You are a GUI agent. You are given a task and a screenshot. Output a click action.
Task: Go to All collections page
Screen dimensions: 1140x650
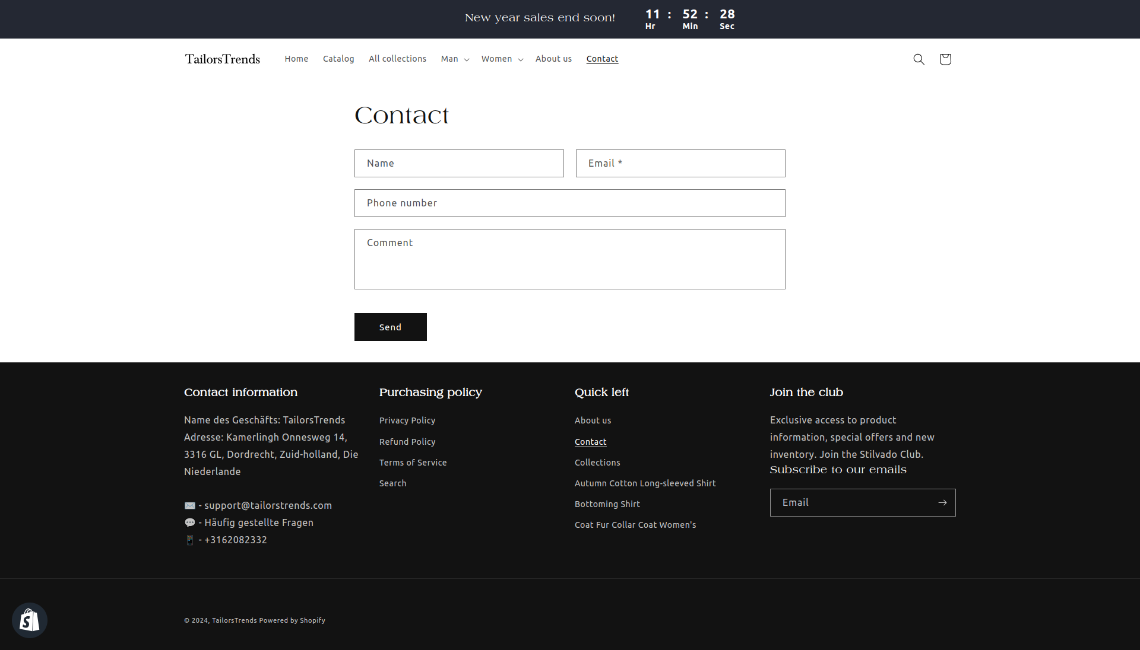coord(397,59)
